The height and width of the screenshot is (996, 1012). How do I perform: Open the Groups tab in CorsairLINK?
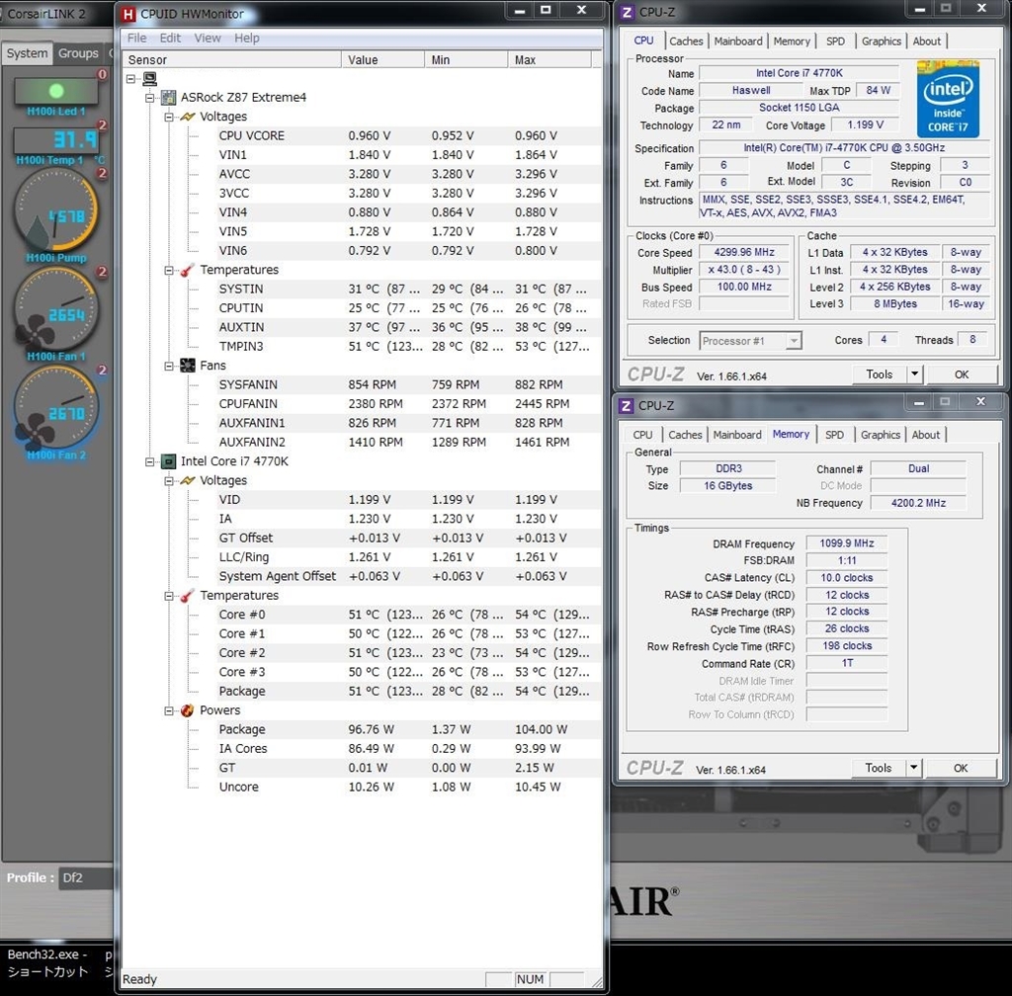[78, 53]
